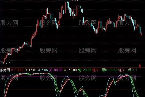The image size is (145, 97).
Task: Click the 中: 50.00 label
Action: pos(70,70)
